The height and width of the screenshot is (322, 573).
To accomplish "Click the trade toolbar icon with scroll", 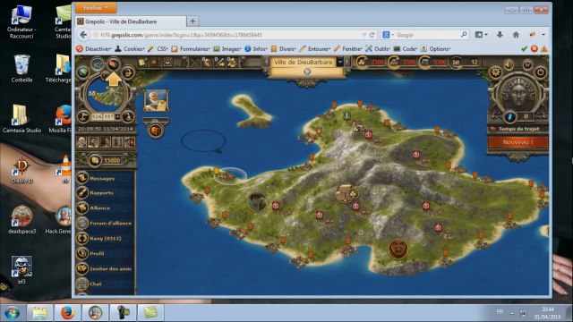I will [142, 63].
